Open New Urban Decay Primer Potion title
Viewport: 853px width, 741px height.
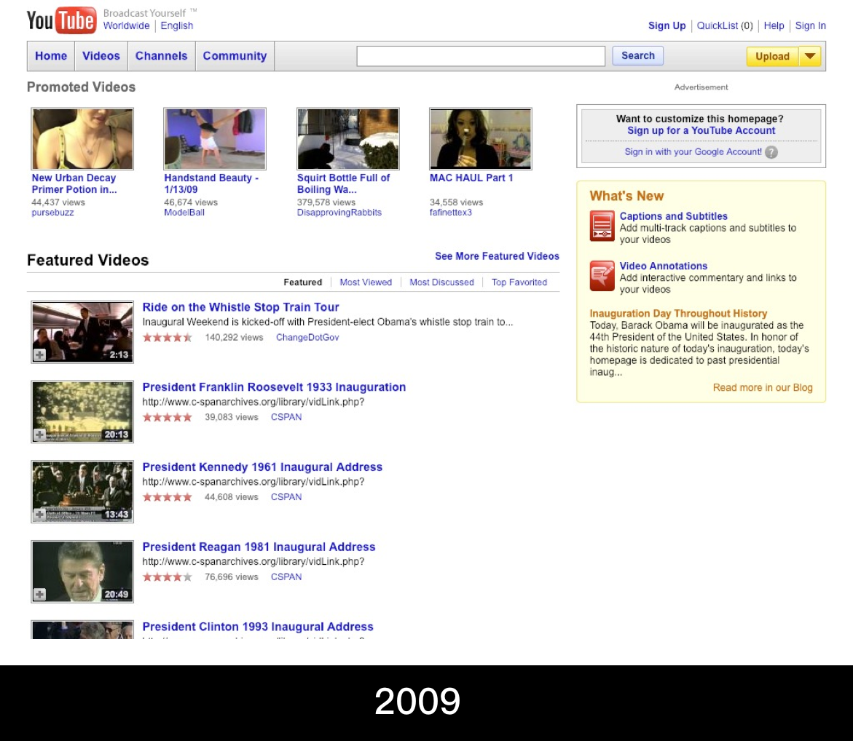(x=74, y=183)
